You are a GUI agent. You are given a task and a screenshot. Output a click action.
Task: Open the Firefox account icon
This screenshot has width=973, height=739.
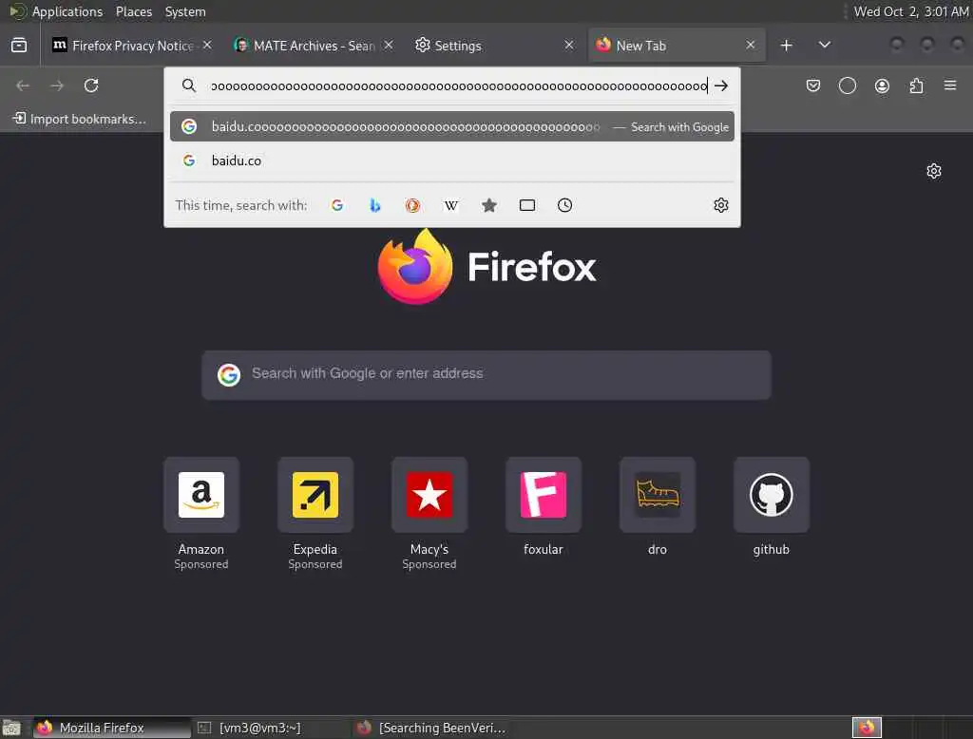pyautogui.click(x=882, y=85)
